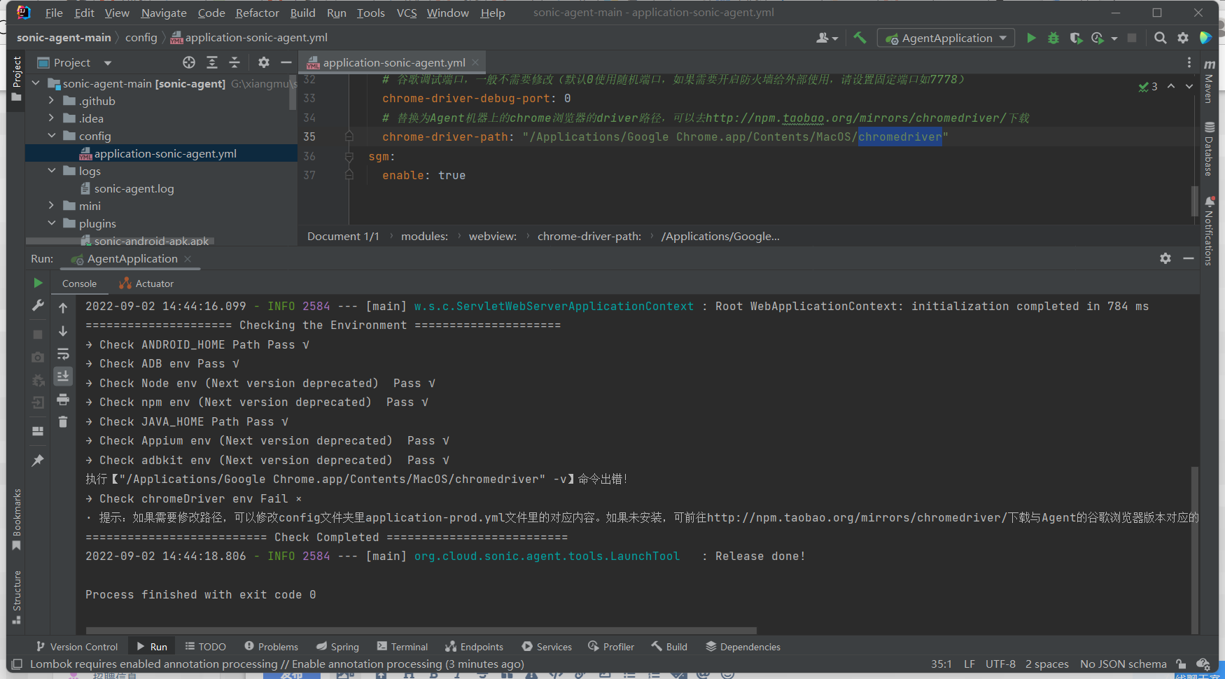Open the Version Control tool window

77,647
